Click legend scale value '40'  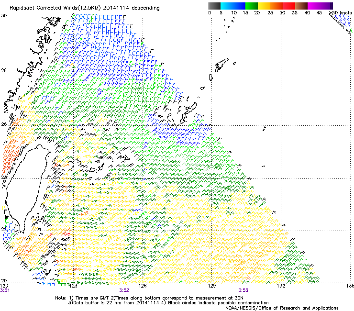[x=307, y=13]
